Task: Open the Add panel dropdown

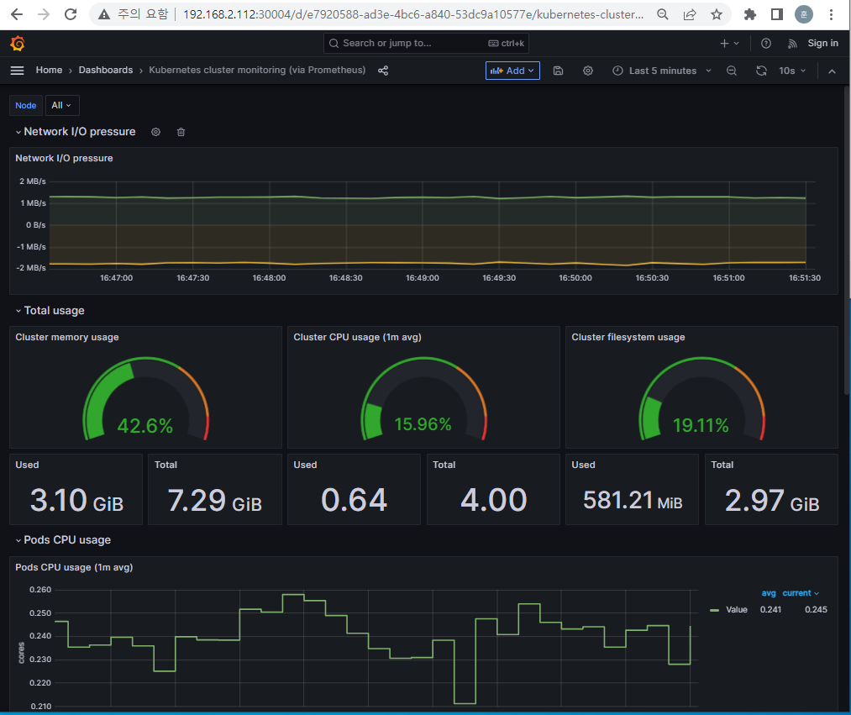Action: pos(512,71)
